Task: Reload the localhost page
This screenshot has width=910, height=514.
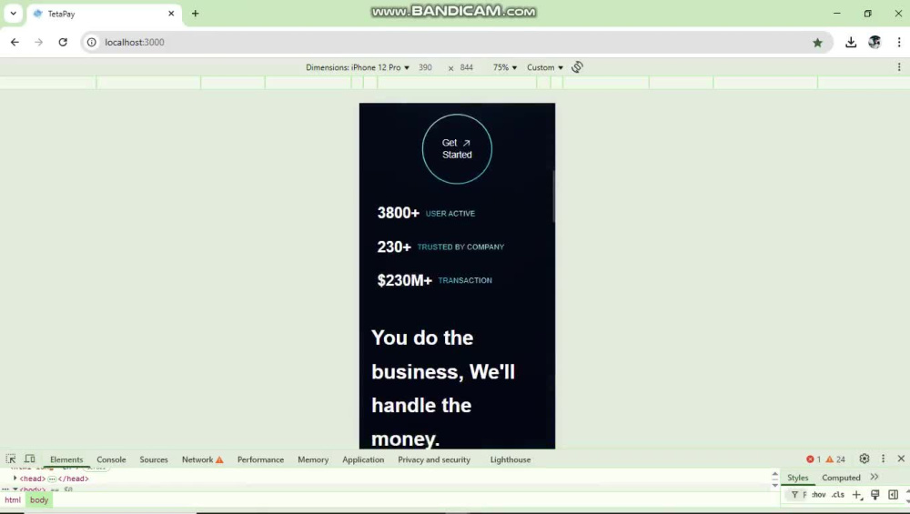Action: pos(63,43)
